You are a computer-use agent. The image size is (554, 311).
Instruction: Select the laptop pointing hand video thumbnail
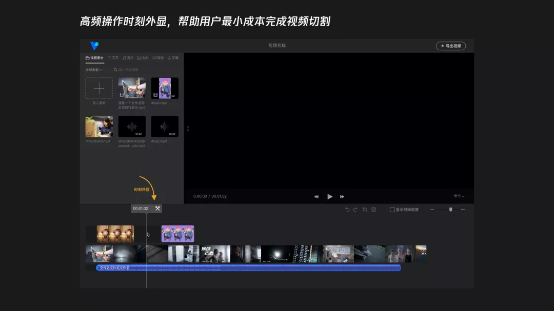tap(132, 88)
